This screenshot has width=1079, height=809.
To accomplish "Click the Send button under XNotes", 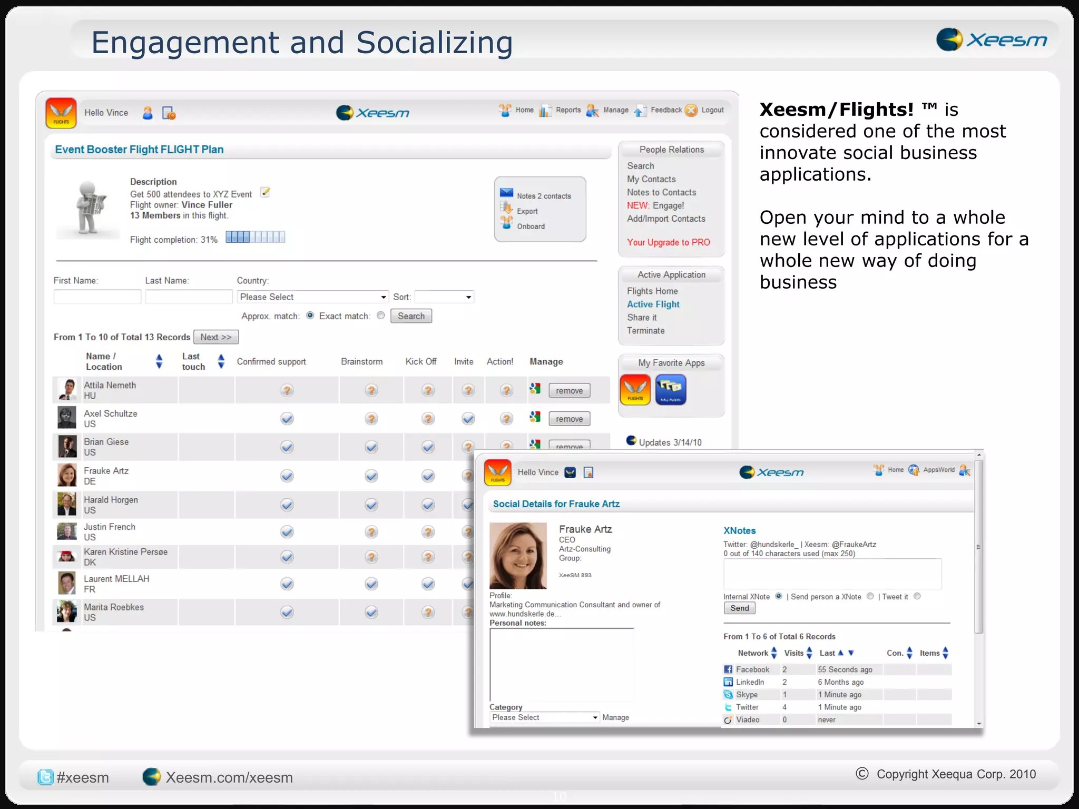I will pyautogui.click(x=740, y=608).
